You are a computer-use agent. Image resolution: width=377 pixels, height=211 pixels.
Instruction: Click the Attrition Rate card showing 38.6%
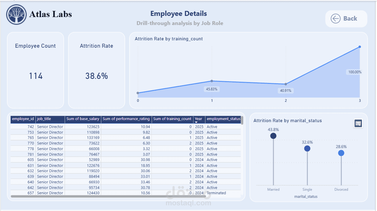click(x=97, y=70)
